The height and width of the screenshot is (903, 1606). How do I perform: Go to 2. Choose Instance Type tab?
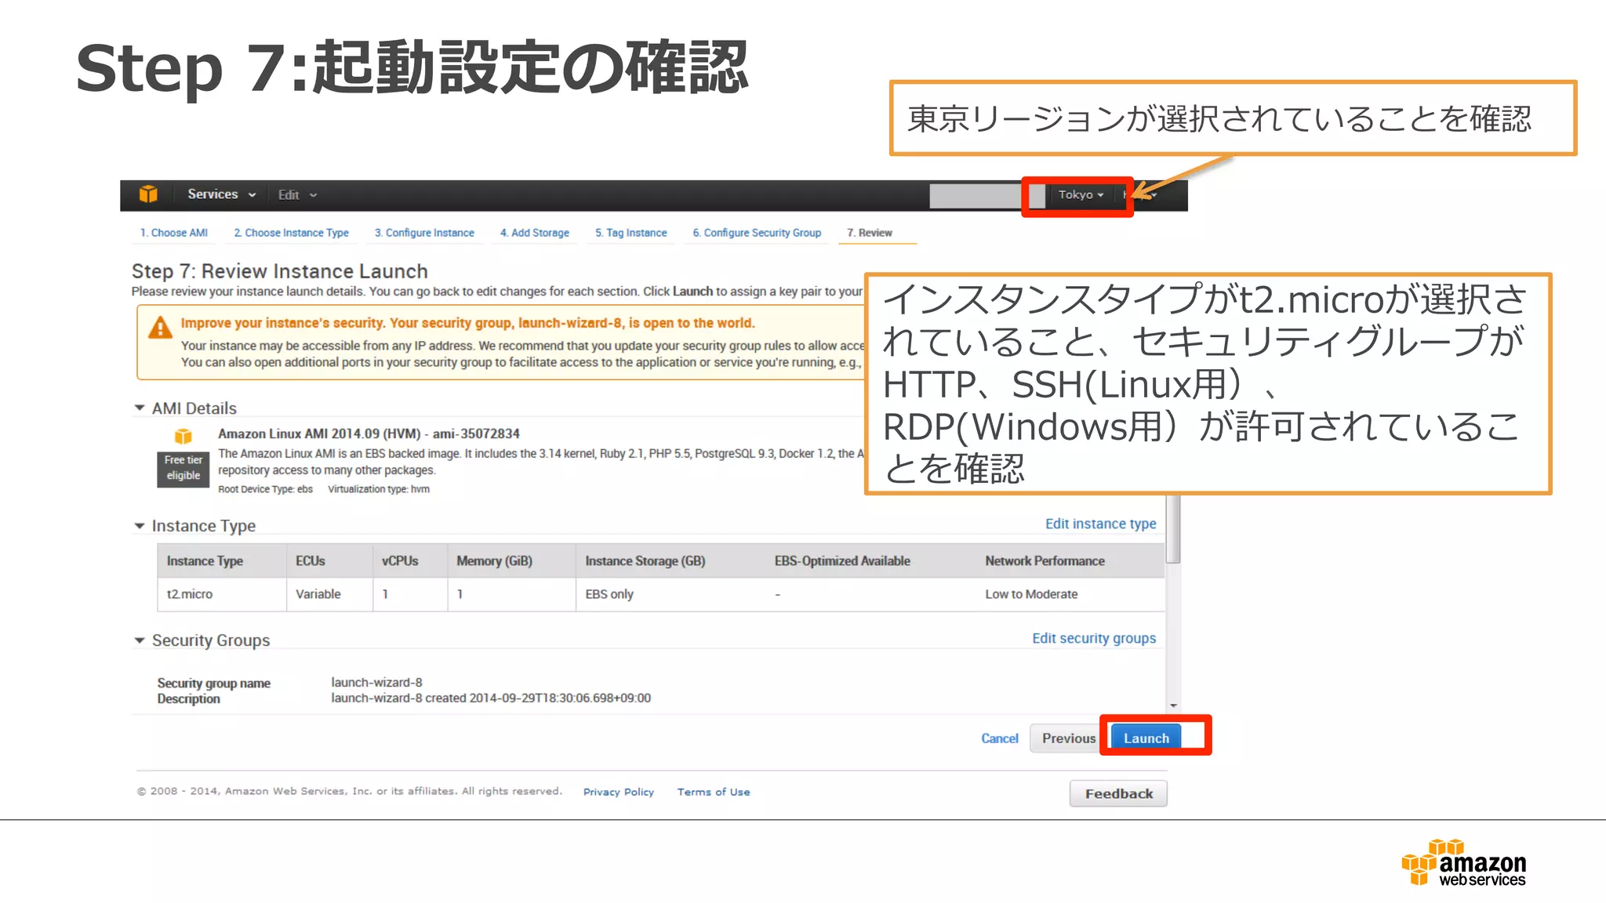click(291, 233)
